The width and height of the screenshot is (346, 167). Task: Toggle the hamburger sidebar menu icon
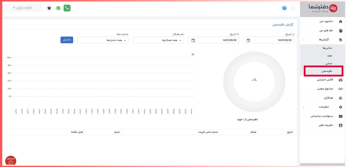293,8
